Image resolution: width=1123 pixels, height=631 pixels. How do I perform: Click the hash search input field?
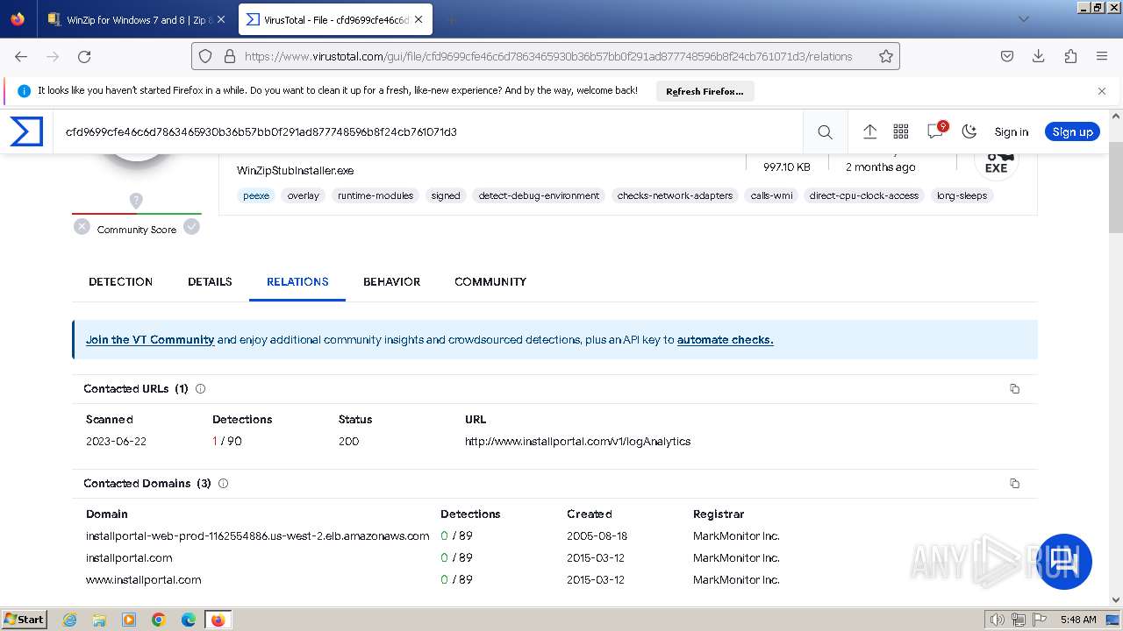(x=430, y=131)
